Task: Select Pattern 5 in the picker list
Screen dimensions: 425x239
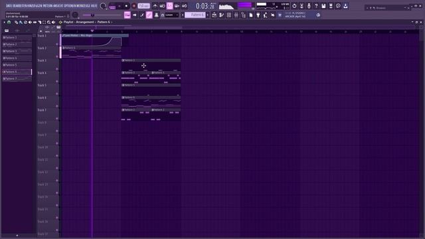Action: (x=17, y=65)
